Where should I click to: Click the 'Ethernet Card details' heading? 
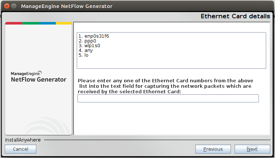tap(235, 16)
